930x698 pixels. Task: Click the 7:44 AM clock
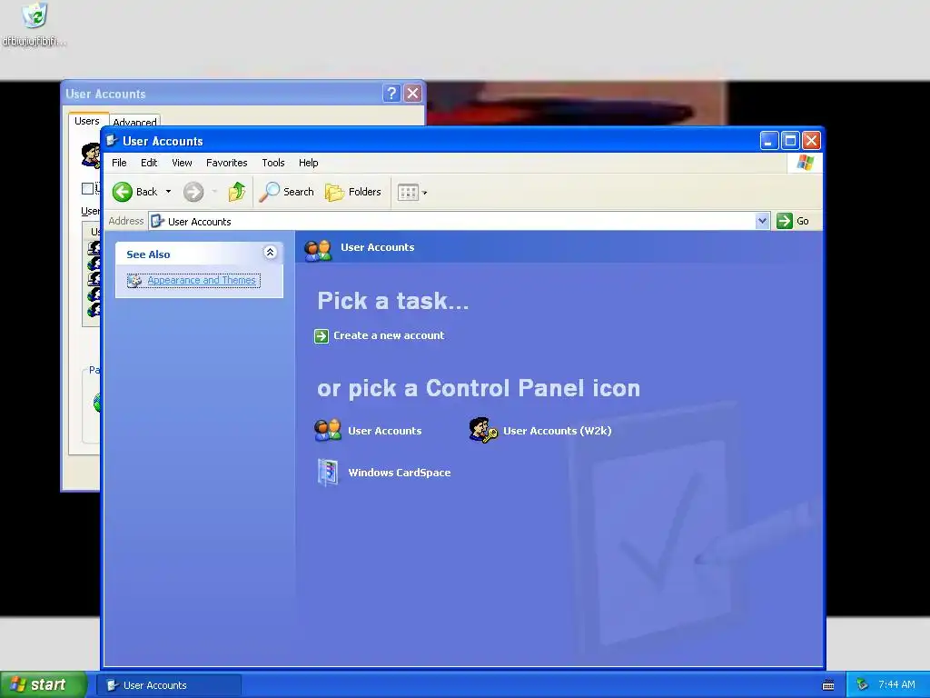[896, 685]
